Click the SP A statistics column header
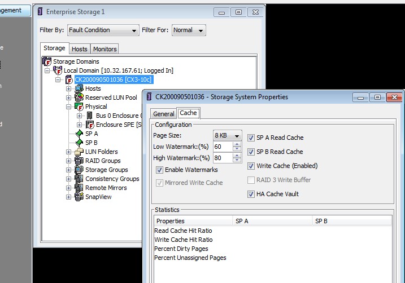 (x=273, y=221)
